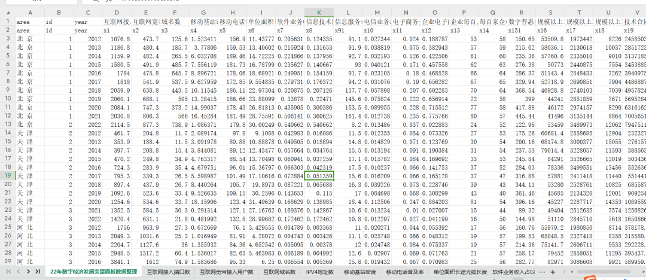Click cell with value 1.523411

(x=203, y=39)
